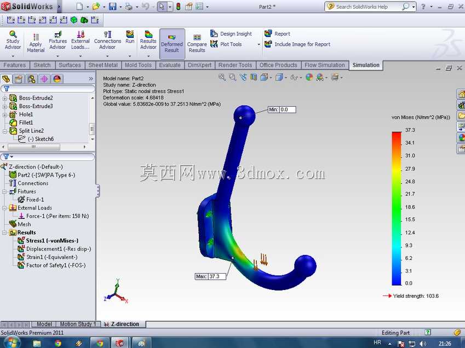The width and height of the screenshot is (465, 348).
Task: Click the Print icon
Action: (x=129, y=7)
